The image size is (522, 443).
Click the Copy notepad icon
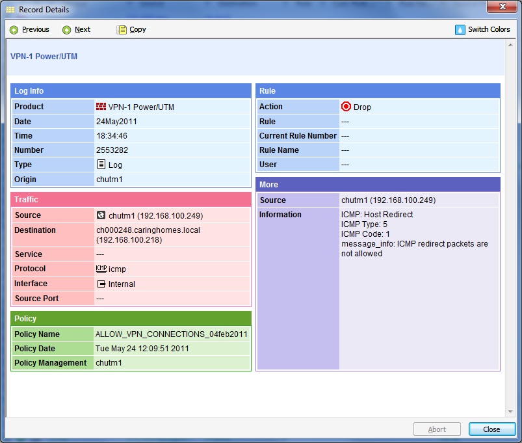pos(122,30)
